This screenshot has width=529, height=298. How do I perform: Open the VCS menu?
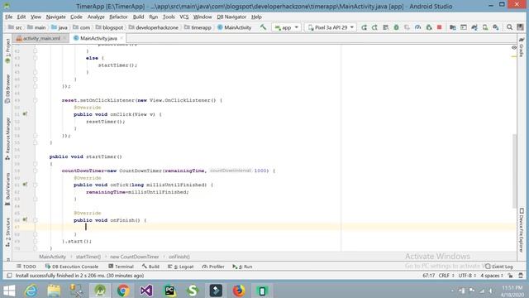[x=183, y=17]
